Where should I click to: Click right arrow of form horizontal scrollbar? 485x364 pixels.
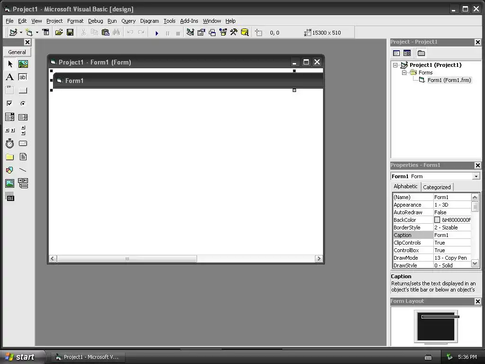click(319, 259)
